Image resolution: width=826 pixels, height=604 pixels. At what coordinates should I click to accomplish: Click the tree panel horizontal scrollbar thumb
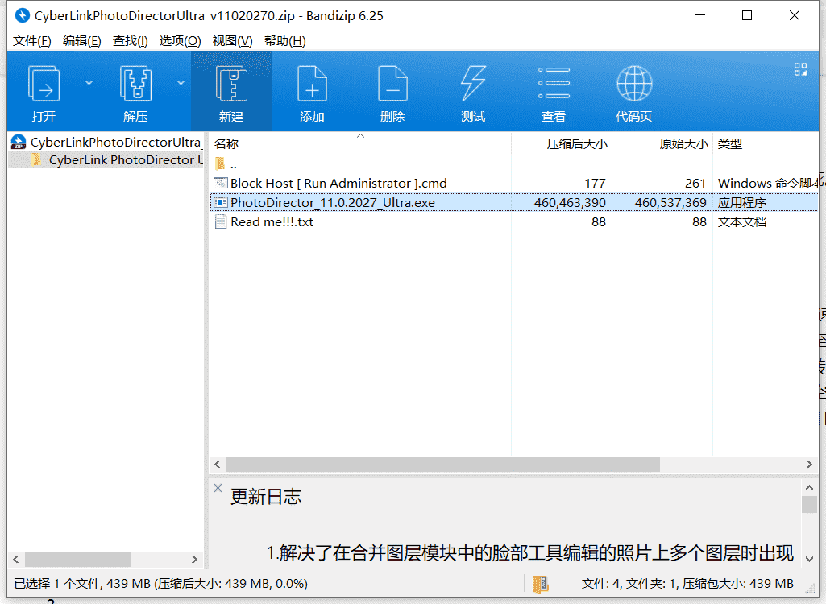78,559
